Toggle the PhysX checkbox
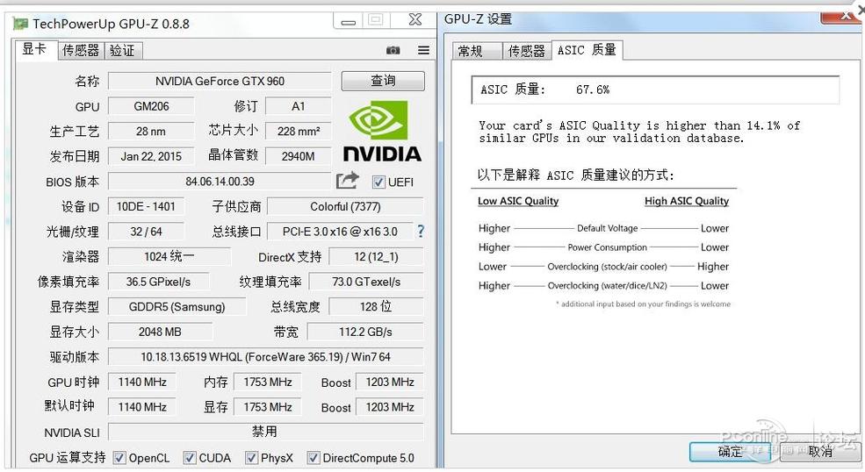Viewport: 865px width, 472px height. point(251,458)
